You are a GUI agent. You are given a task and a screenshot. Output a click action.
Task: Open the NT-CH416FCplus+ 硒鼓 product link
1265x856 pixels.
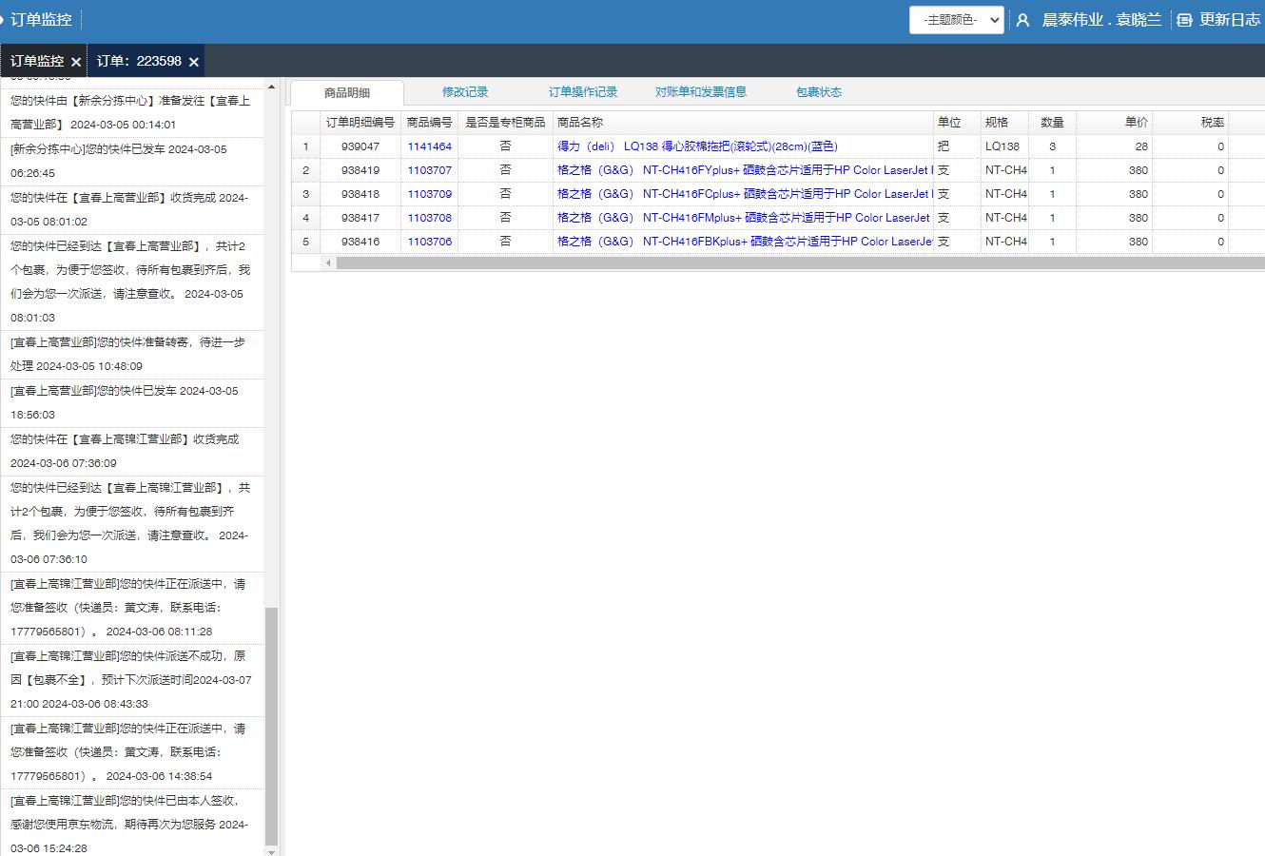[745, 194]
